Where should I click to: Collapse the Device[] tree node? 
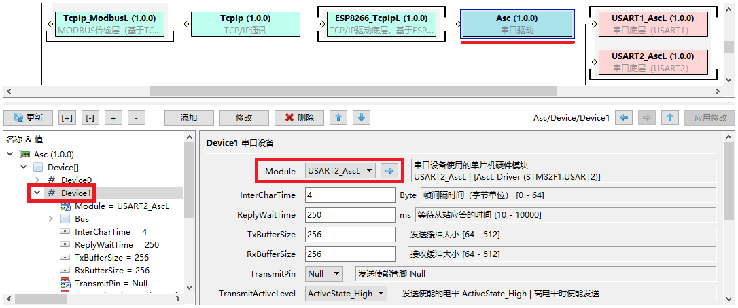[24, 167]
